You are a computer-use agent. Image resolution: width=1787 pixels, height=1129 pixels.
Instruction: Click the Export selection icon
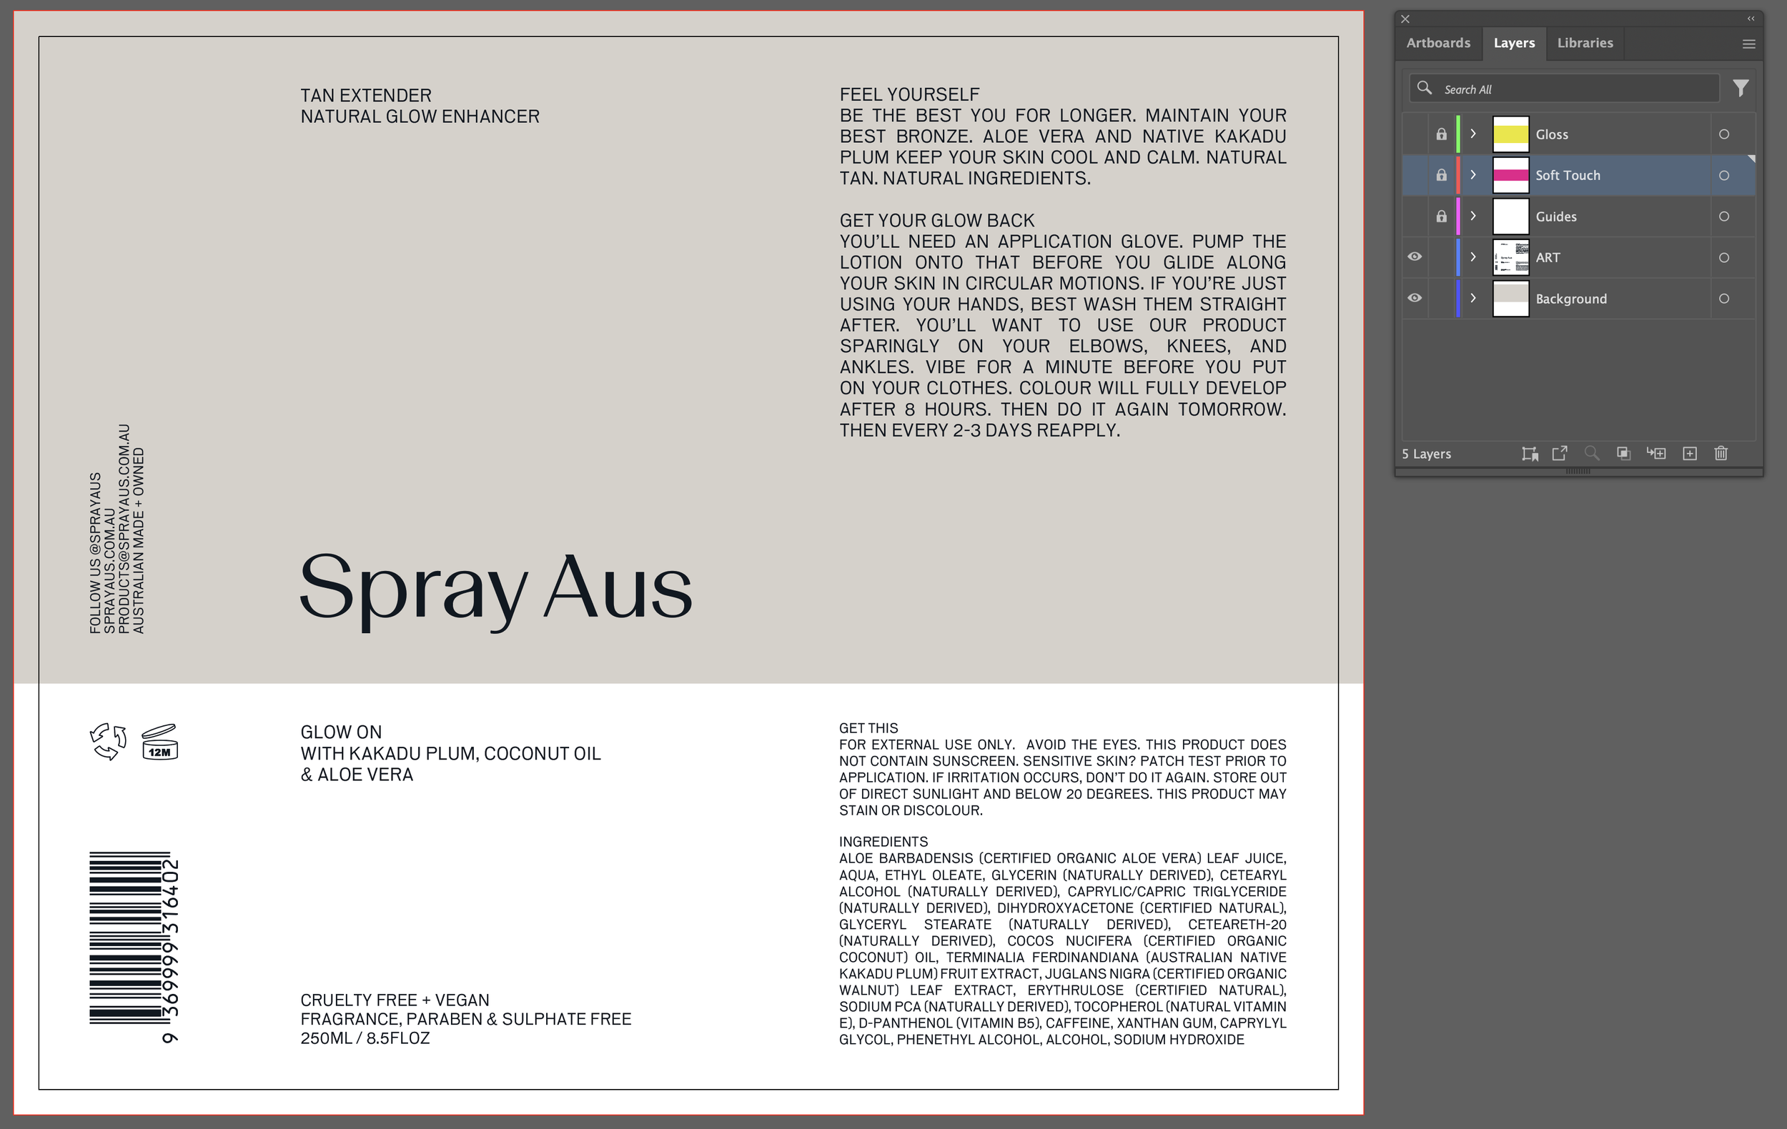[1560, 453]
